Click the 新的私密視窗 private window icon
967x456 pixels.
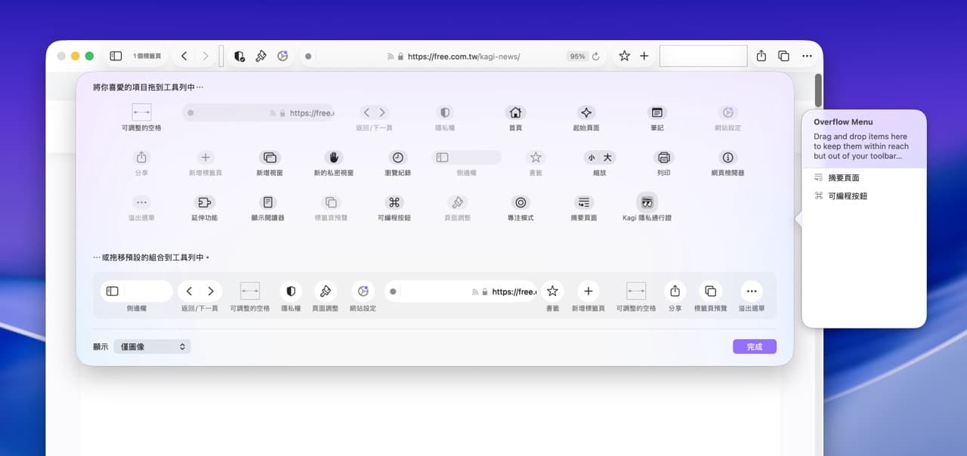point(333,159)
